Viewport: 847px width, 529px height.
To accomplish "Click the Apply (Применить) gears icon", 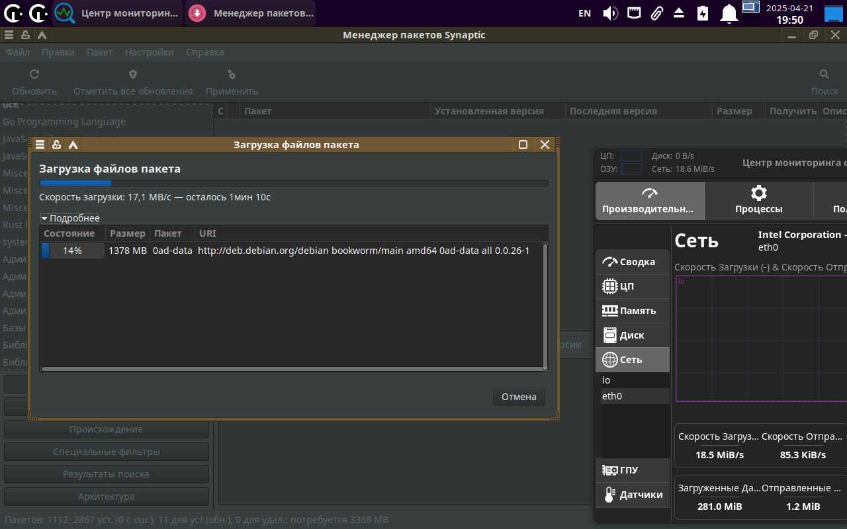I will pyautogui.click(x=232, y=75).
